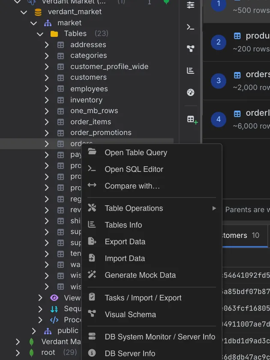The height and width of the screenshot is (360, 270).
Task: Open SQL terminal icon in vertical toolbar
Action: [x=191, y=27]
